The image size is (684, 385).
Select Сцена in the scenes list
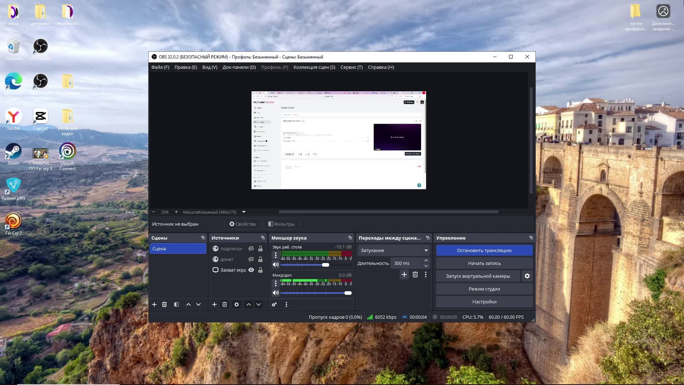tap(178, 248)
